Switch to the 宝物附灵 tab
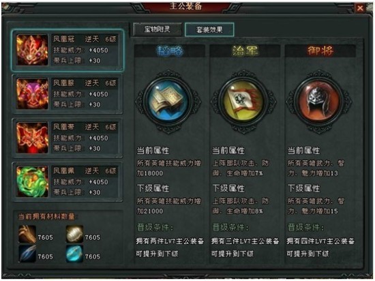 point(157,29)
